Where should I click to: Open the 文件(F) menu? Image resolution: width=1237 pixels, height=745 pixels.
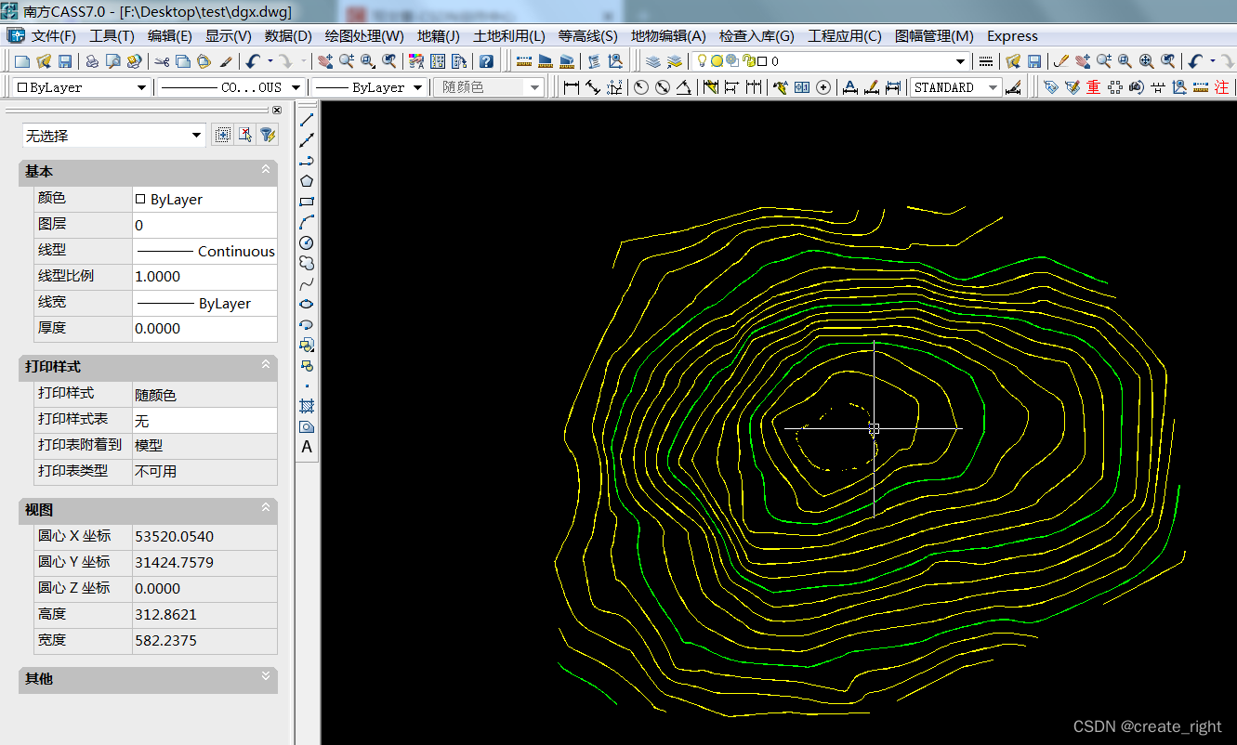tap(53, 36)
